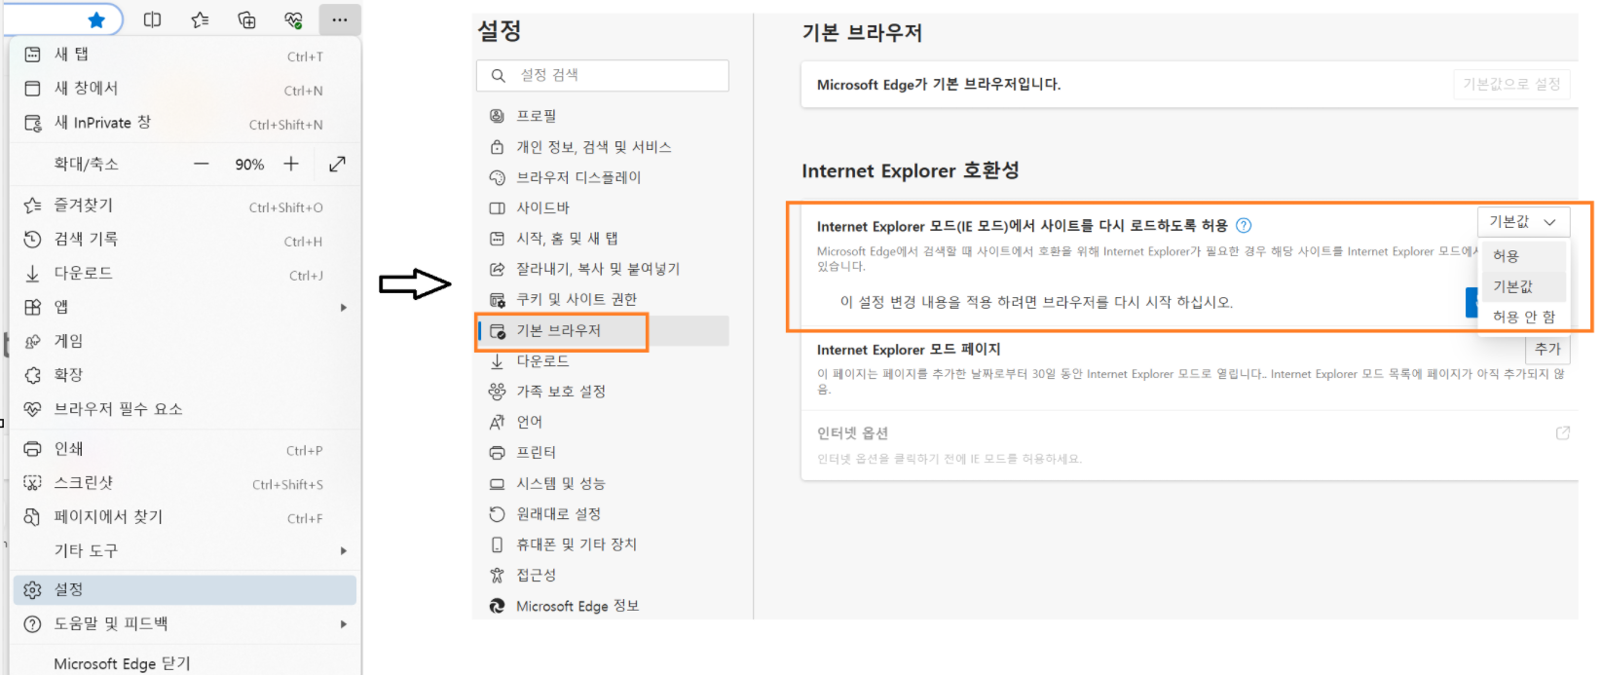The image size is (1602, 675).
Task: Open 프린터 settings section
Action: point(603,453)
